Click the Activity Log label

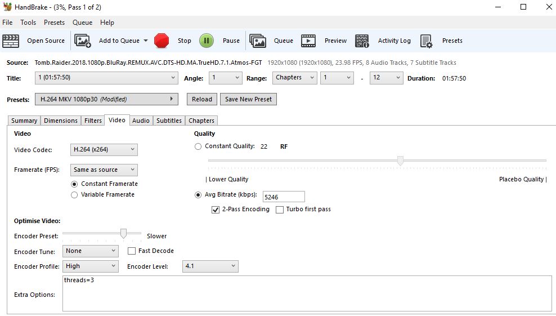click(394, 41)
